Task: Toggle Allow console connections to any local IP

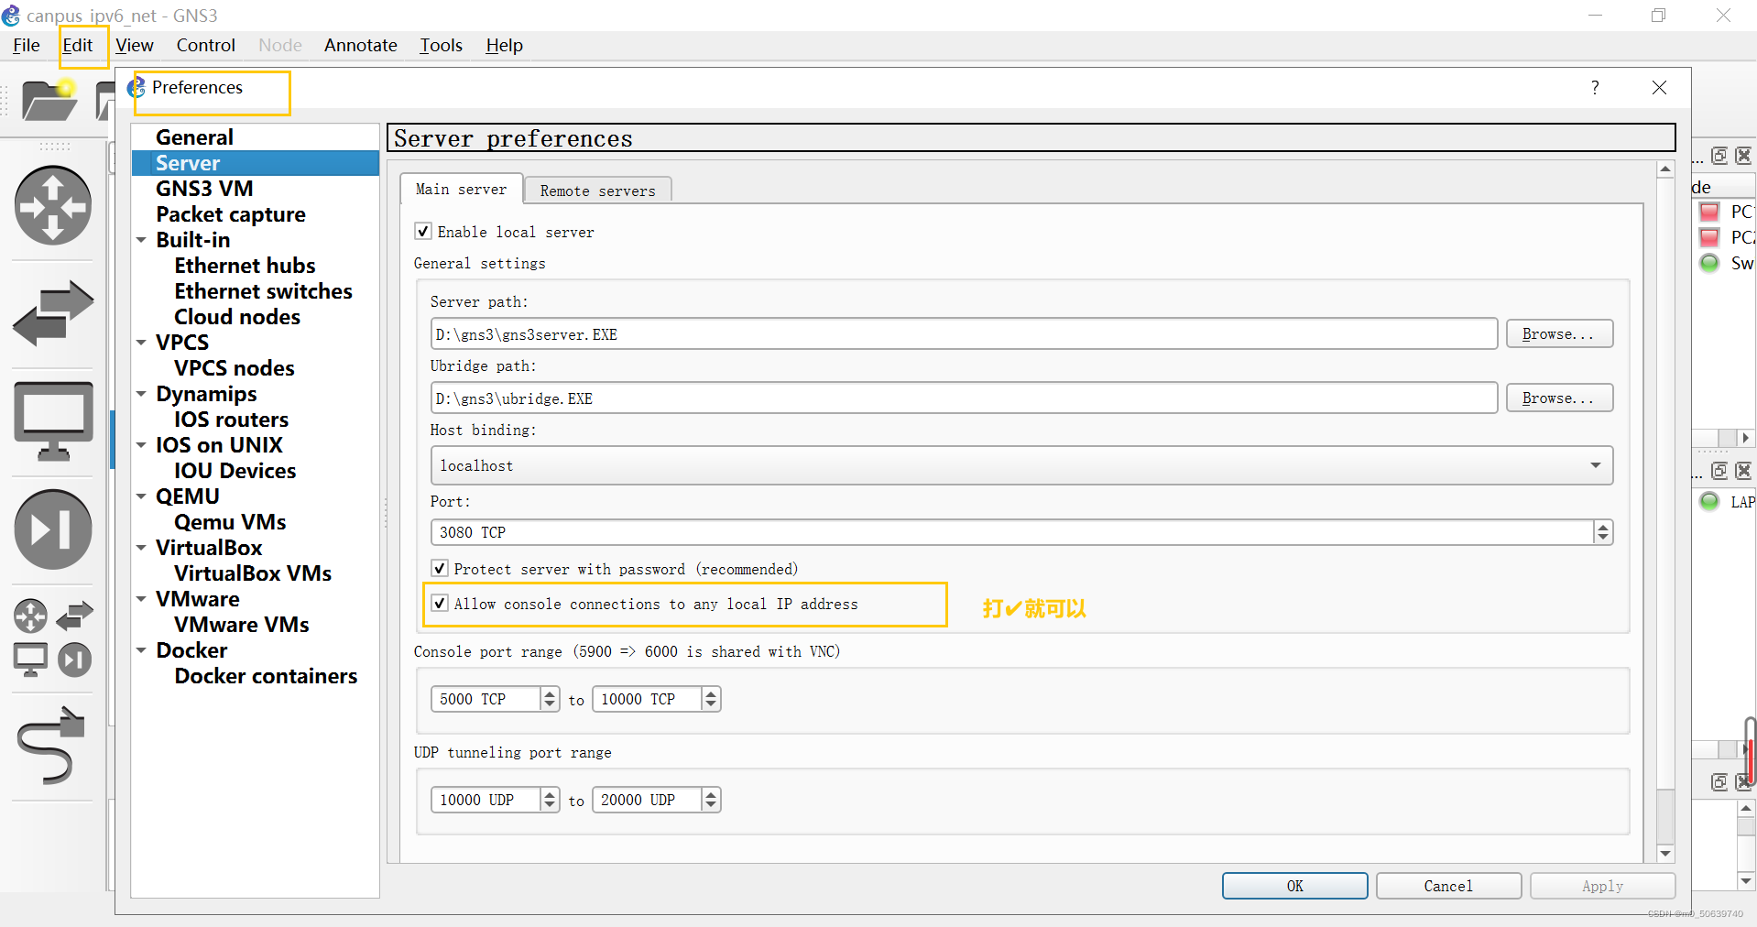Action: (x=440, y=603)
